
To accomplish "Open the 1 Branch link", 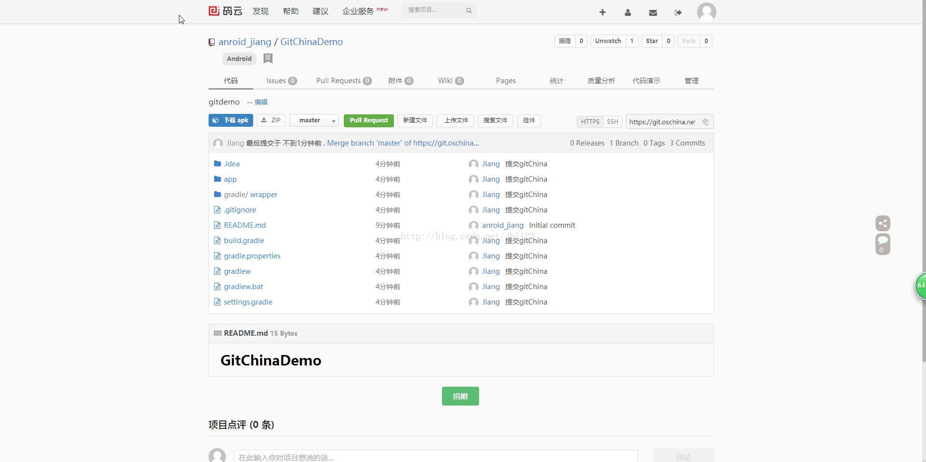I will pyautogui.click(x=624, y=143).
